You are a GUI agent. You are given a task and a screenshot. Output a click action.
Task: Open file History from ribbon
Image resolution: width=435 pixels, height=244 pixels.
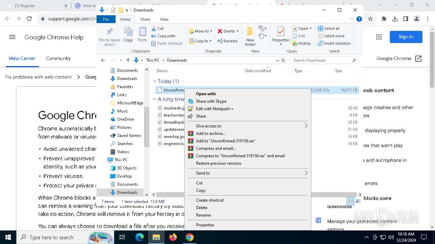(301, 43)
